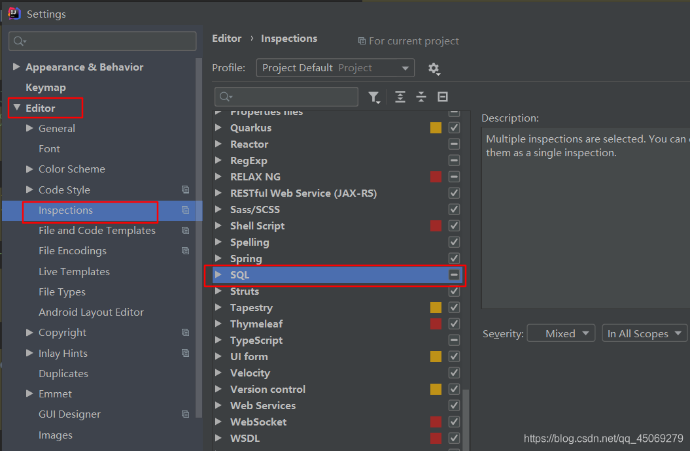This screenshot has width=690, height=451.
Task: Open the In All Scopes dropdown
Action: pyautogui.click(x=645, y=333)
